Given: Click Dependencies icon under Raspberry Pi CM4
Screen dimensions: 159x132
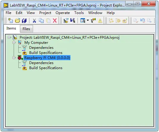Looking at the screenshot, I should click(24, 63).
